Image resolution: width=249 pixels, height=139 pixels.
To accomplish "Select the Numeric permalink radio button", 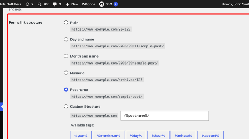I will click(66, 73).
